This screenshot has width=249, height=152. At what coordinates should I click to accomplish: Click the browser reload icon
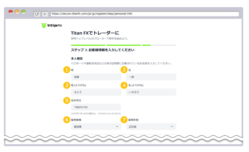(x=37, y=14)
